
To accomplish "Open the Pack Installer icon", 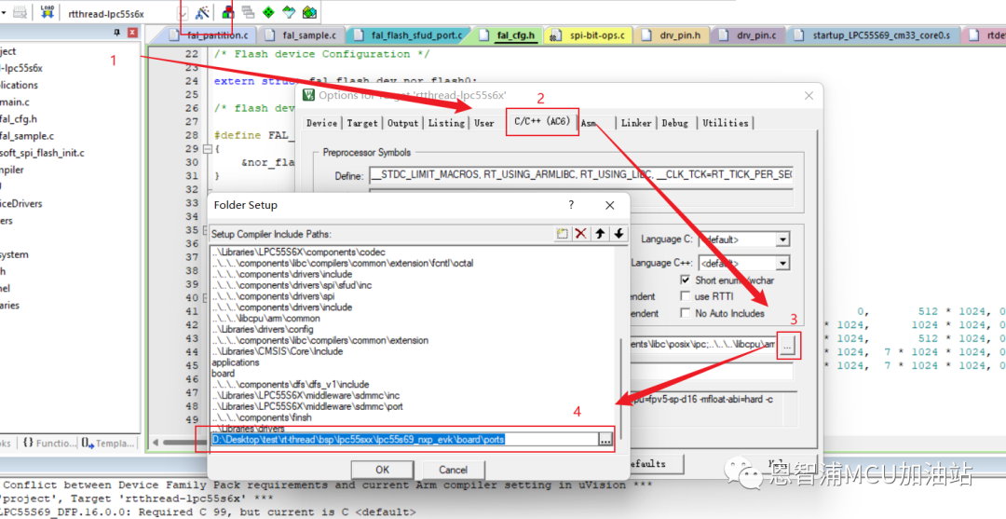I will point(309,12).
